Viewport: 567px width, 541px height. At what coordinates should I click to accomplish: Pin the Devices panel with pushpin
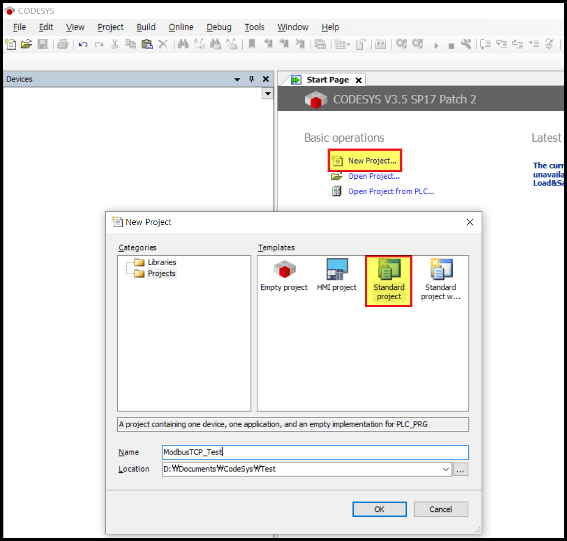(x=252, y=79)
